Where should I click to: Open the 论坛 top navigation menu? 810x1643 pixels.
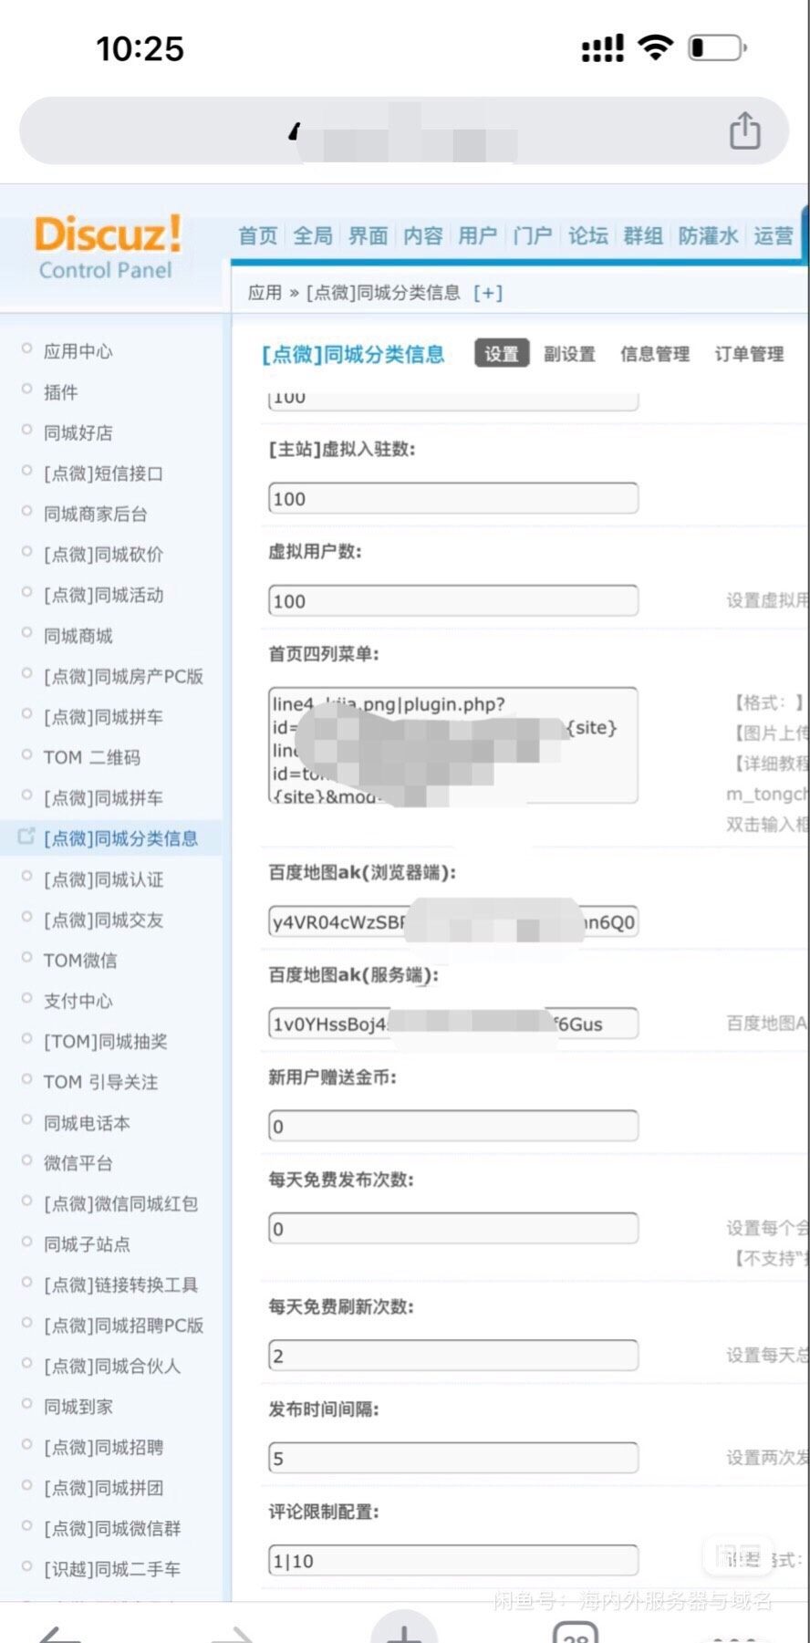click(x=587, y=236)
